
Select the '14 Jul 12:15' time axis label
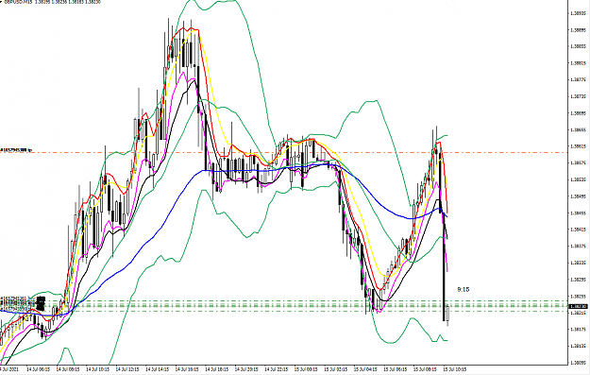(x=127, y=369)
